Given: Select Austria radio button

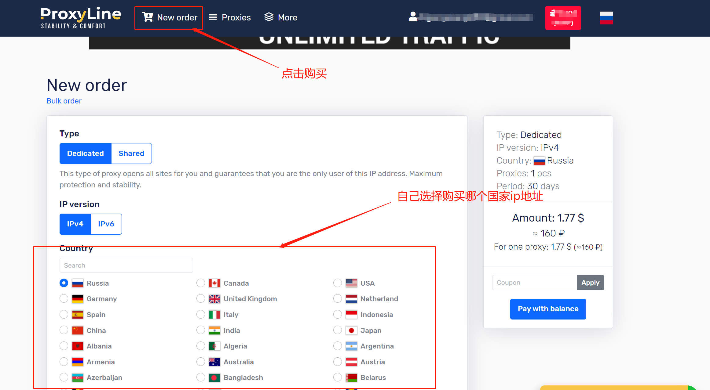Looking at the screenshot, I should click(338, 362).
